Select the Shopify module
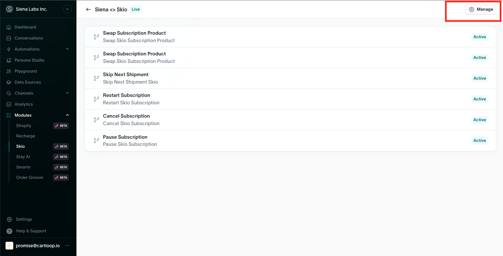Image resolution: width=503 pixels, height=256 pixels. pyautogui.click(x=24, y=126)
